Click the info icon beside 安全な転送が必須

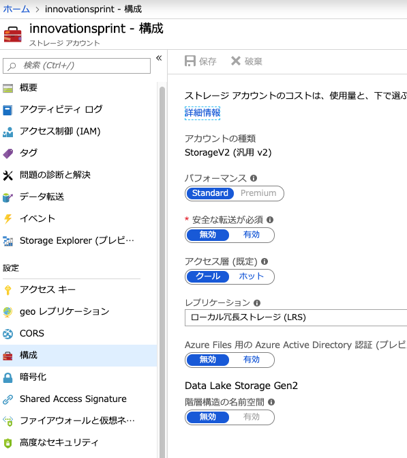(270, 220)
